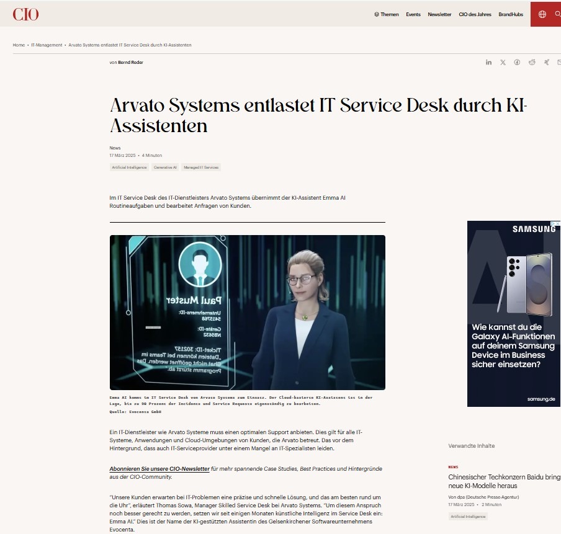Share the article on LinkedIn
The height and width of the screenshot is (534, 561).
click(488, 62)
